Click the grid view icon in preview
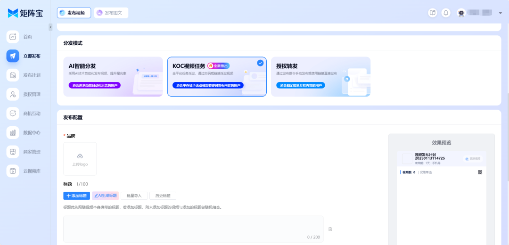The height and width of the screenshot is (245, 509). tap(480, 172)
